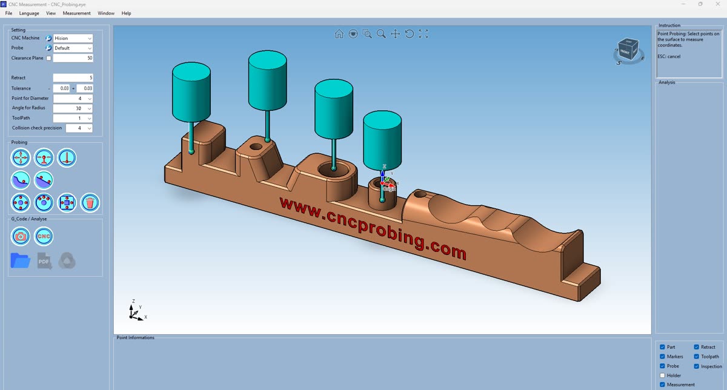Click the trash bin delete icon
The height and width of the screenshot is (390, 727).
coord(90,203)
